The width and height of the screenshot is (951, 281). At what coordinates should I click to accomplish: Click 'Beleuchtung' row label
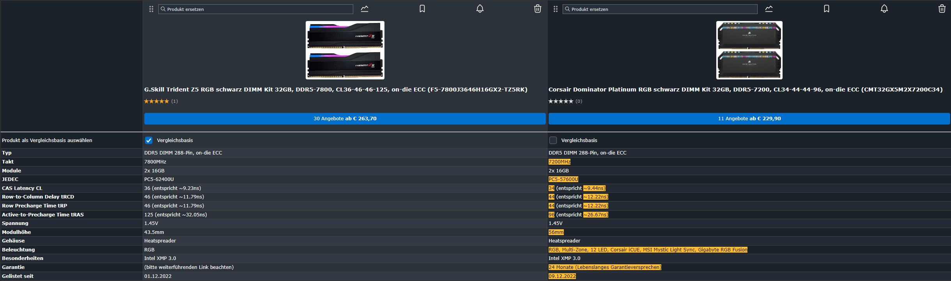(x=18, y=250)
